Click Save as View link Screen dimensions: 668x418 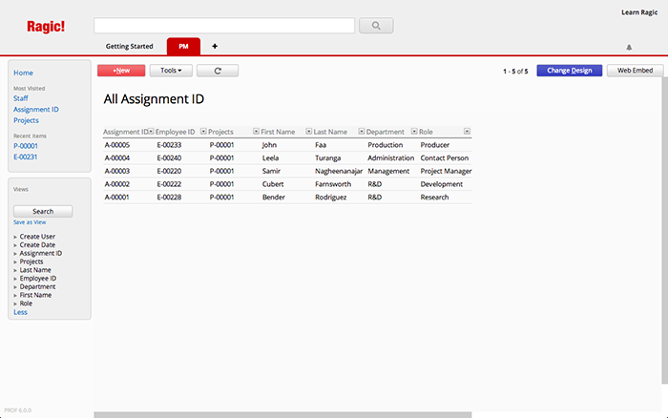click(30, 222)
